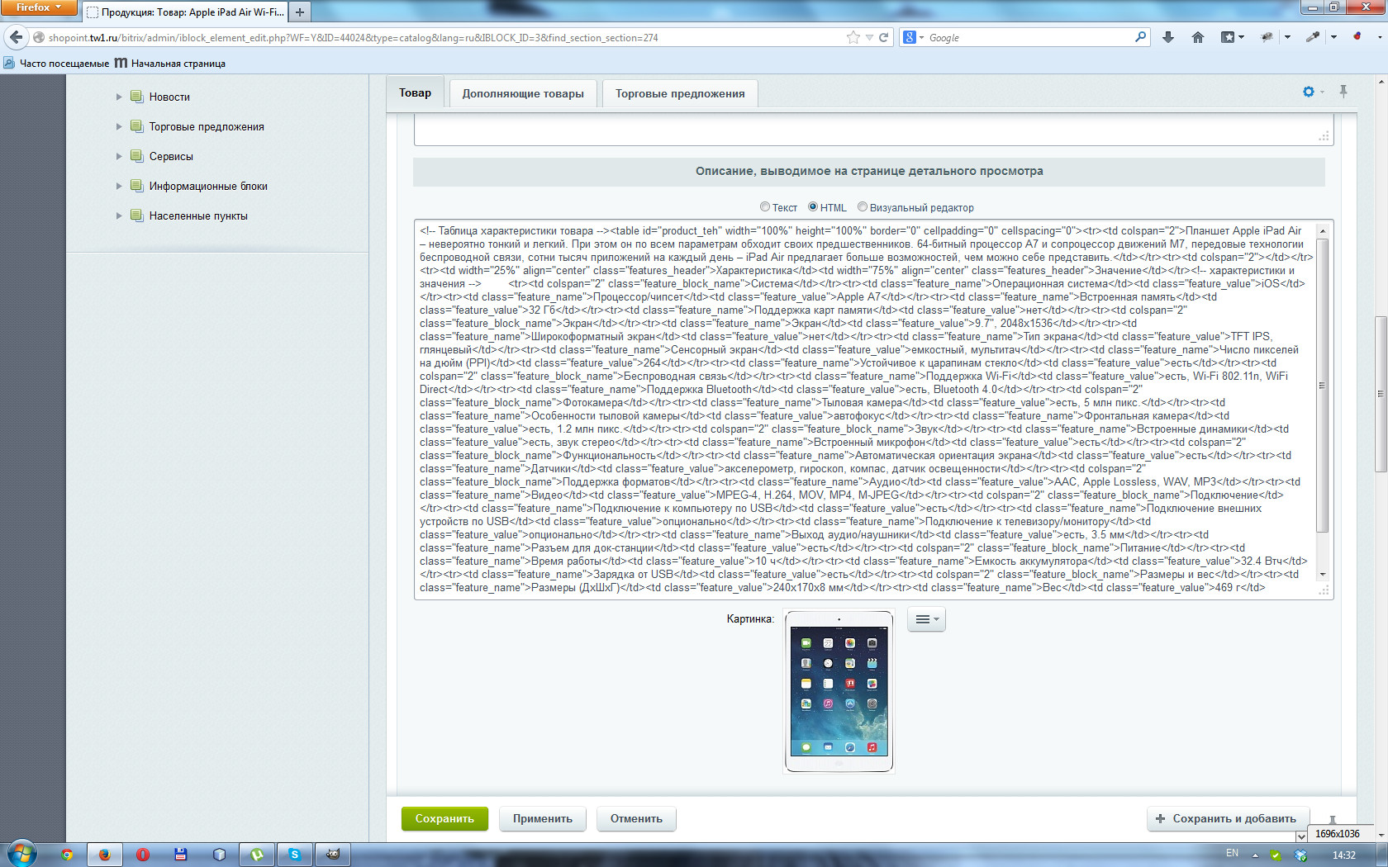
Task: Click the textarea scrollbar thumb
Action: pos(1323,386)
